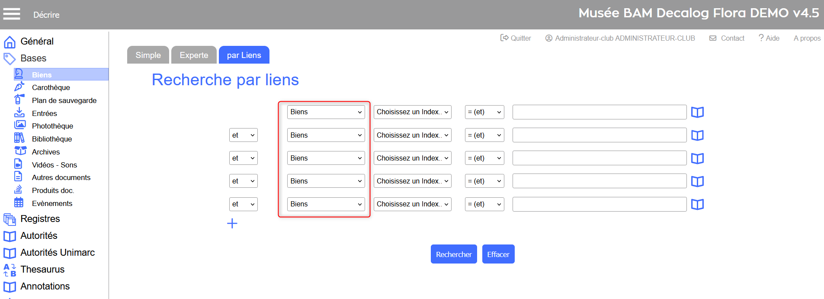Click the Thesaurus icon in sidebar
This screenshot has width=824, height=299.
click(10, 270)
